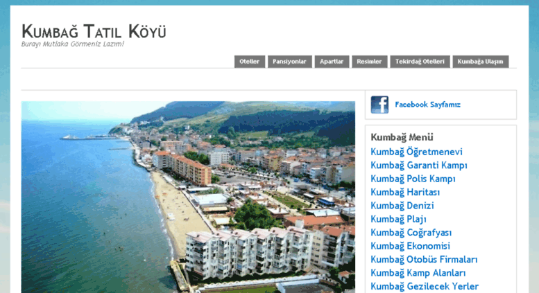Open the Oteller menu item
This screenshot has height=293, width=539.
click(250, 62)
